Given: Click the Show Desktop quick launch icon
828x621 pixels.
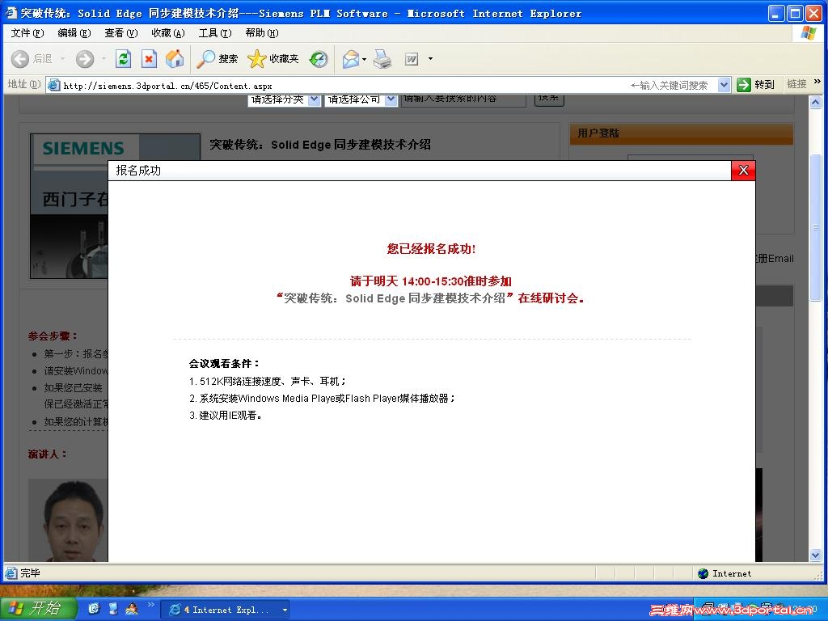Looking at the screenshot, I should (x=112, y=609).
